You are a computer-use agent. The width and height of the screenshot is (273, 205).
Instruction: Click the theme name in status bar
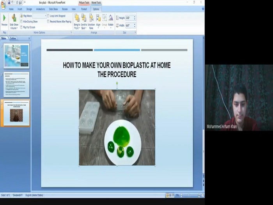pyautogui.click(x=18, y=195)
